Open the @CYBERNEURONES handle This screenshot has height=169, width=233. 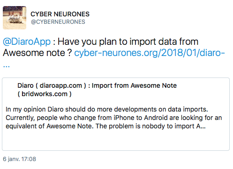pos(58,22)
